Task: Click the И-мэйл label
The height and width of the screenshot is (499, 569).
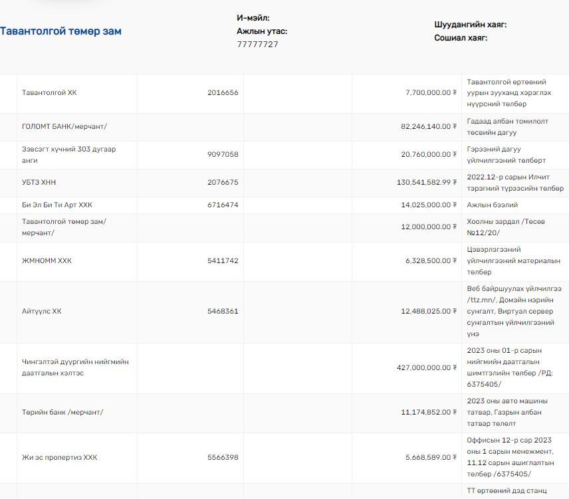Action: [253, 18]
